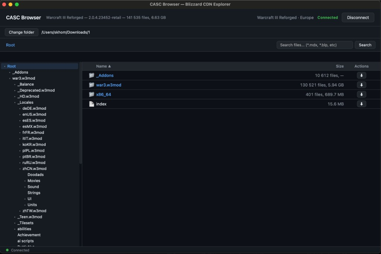Click the war3.w3mod folder icon in file list

pyautogui.click(x=92, y=85)
